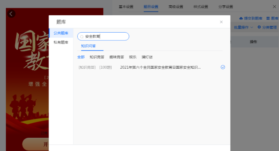Switch to the 分享设置 tab
This screenshot has height=151, width=279.
[x=225, y=7]
